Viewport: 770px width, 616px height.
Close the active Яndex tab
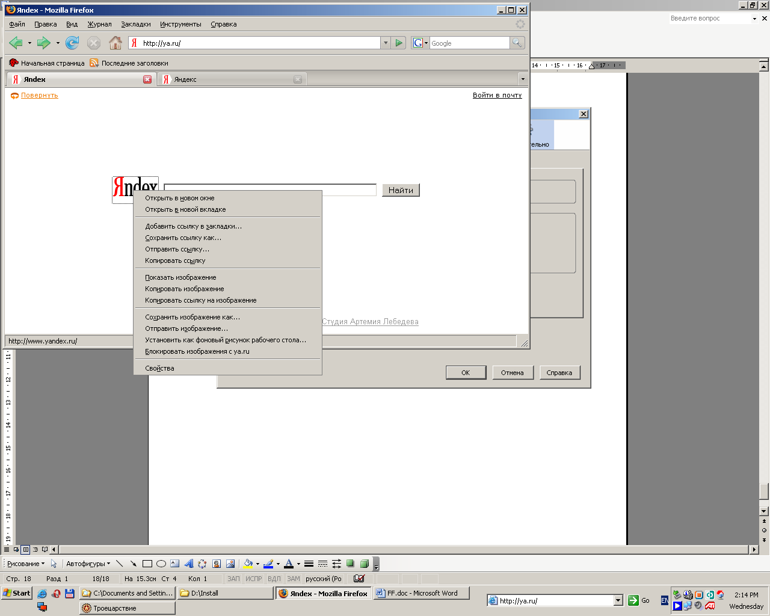coord(147,79)
